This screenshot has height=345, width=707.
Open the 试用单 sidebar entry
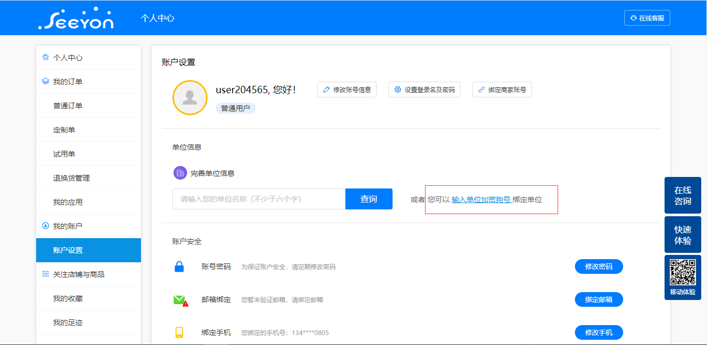tap(89, 154)
